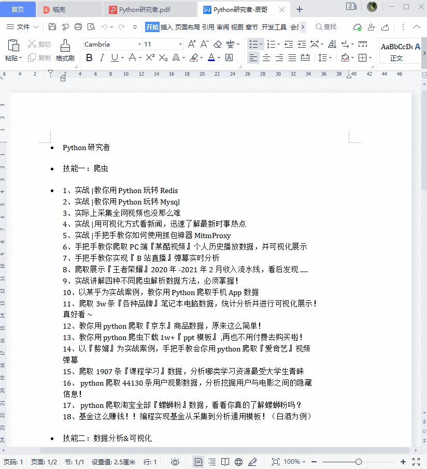Click the 复制 copy button
This screenshot has width=427, height=469.
(39, 57)
